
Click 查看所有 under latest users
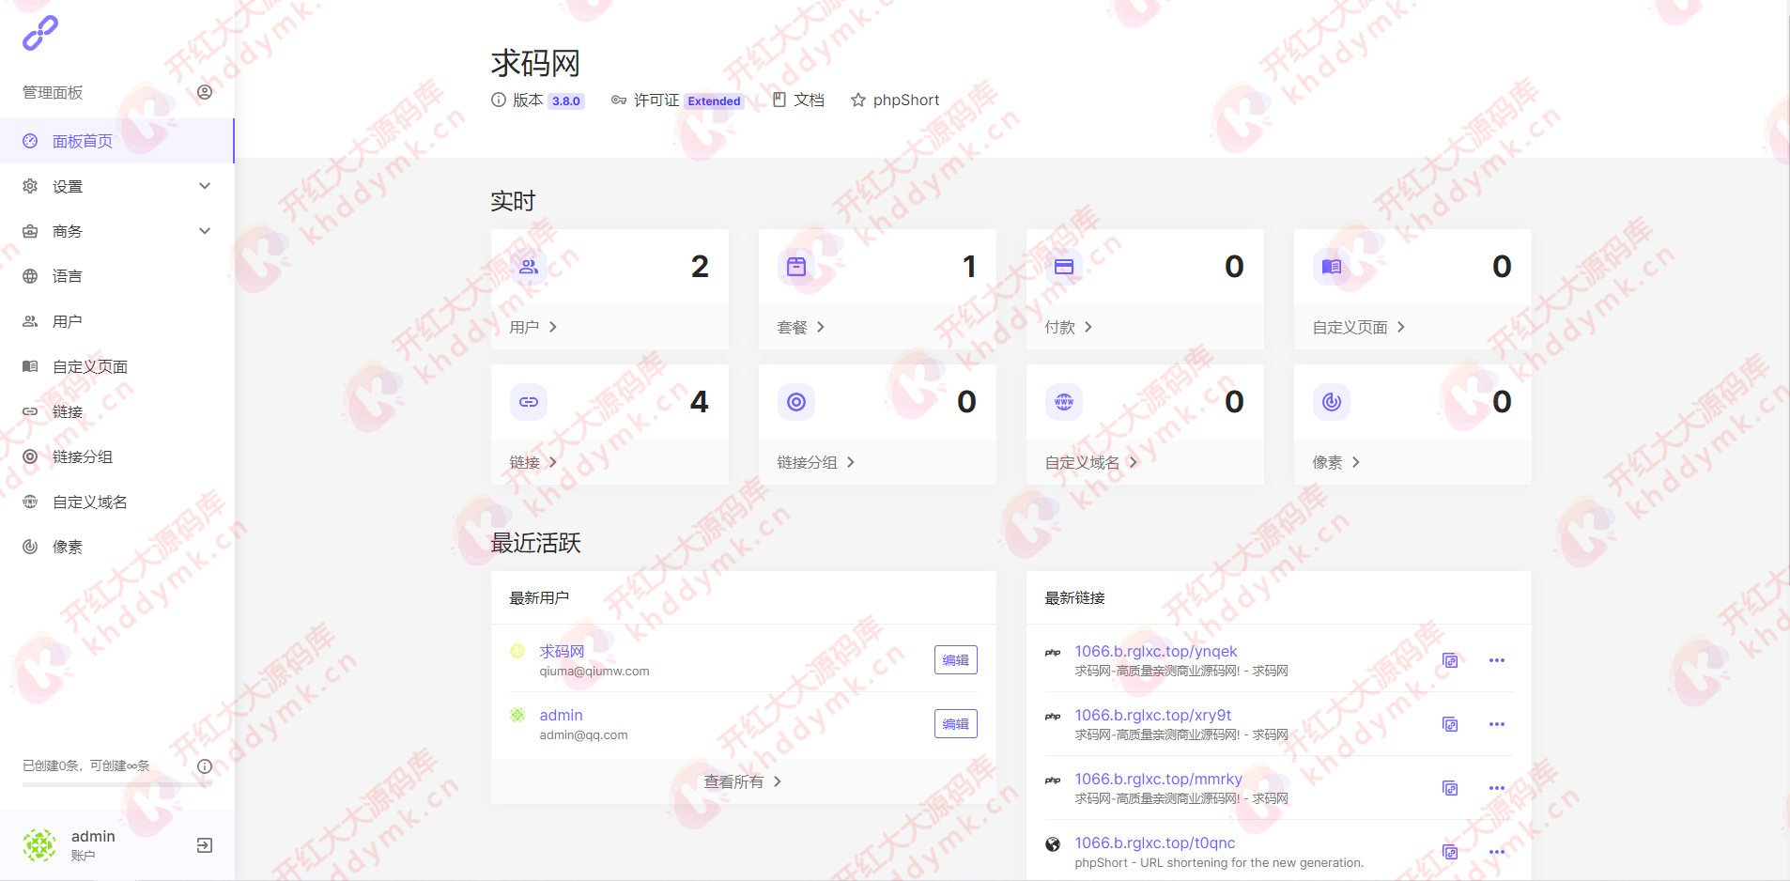tap(743, 781)
